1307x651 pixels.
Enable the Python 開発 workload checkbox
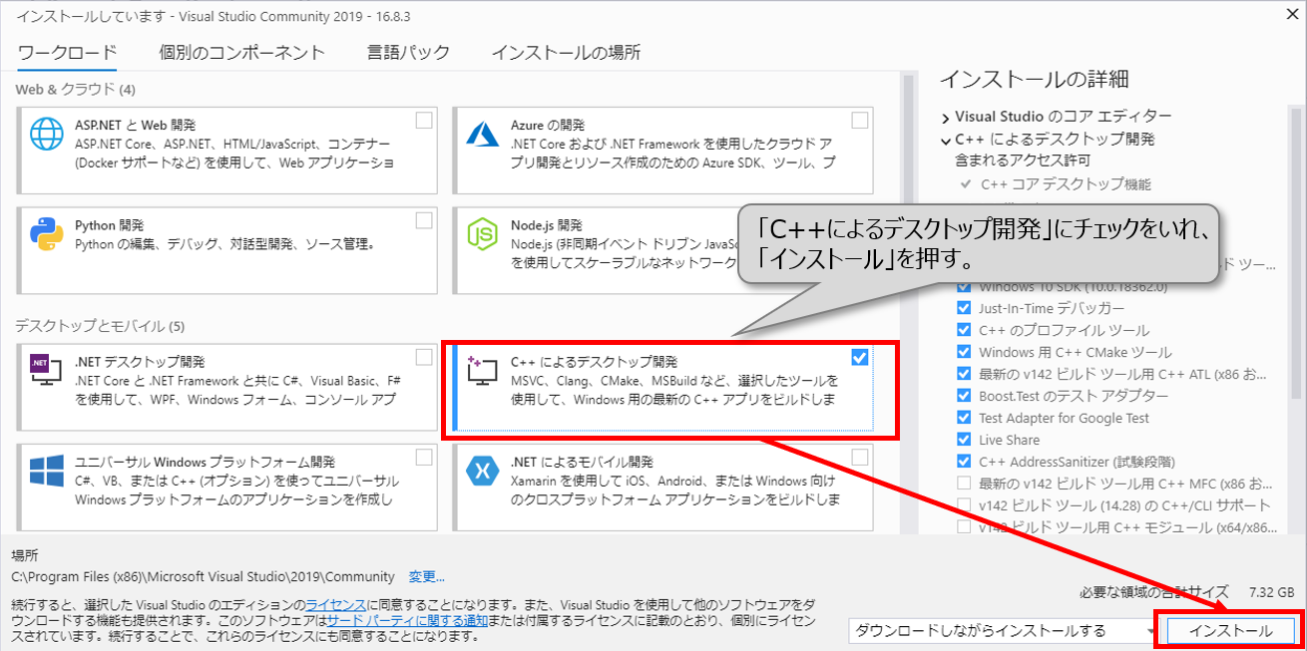pos(424,220)
